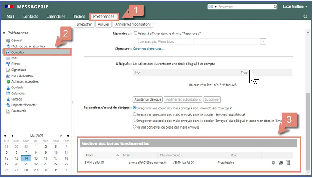The width and height of the screenshot is (313, 178).
Task: Click the 'Ajouter un délégué' button
Action: [147, 99]
